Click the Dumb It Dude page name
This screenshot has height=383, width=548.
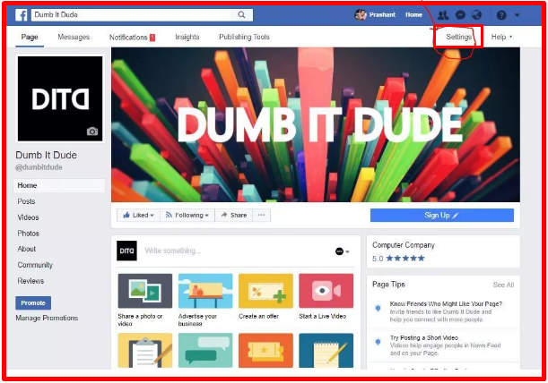(x=46, y=155)
